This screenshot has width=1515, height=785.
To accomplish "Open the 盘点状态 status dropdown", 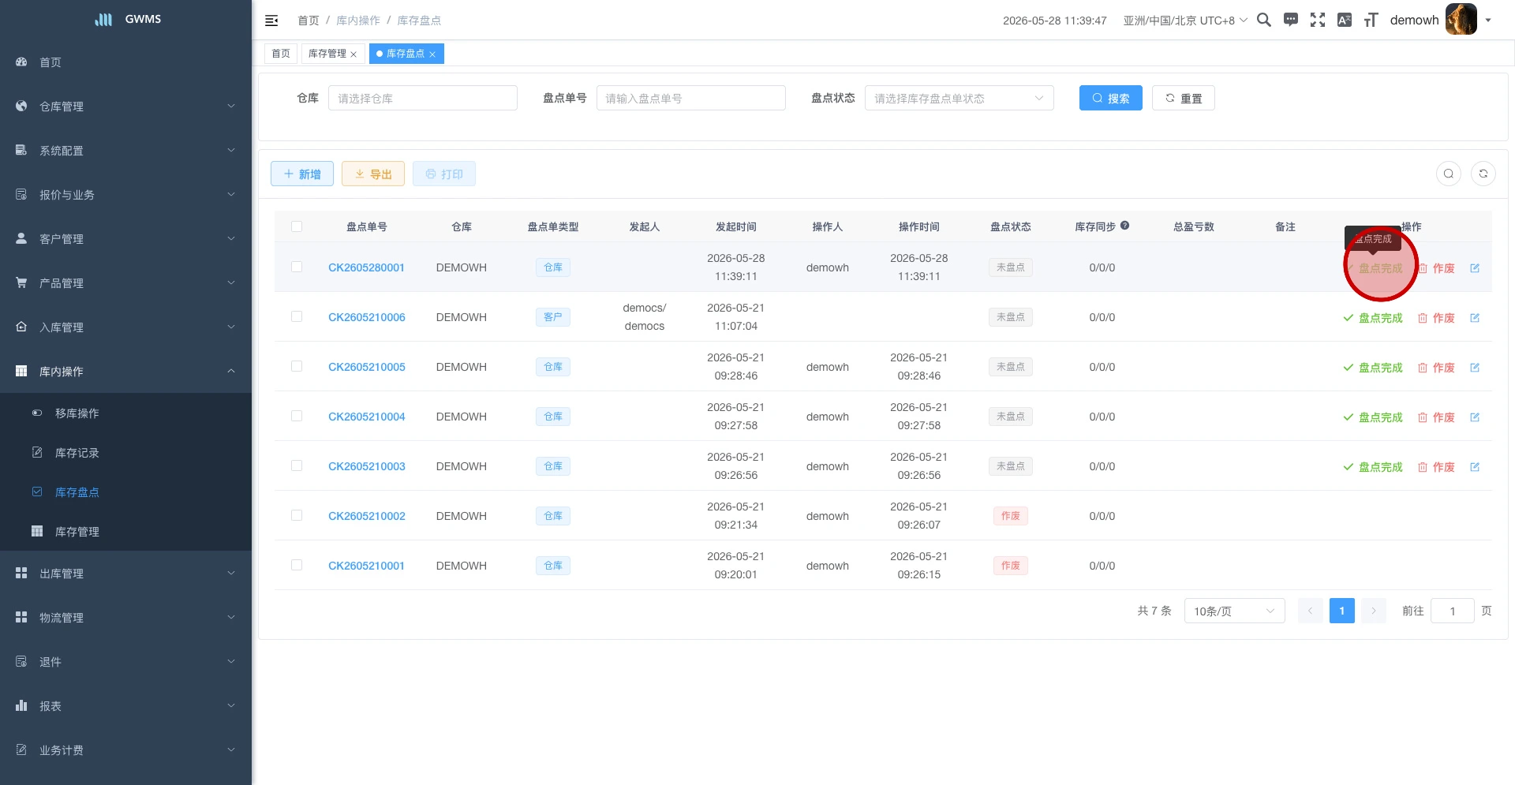I will (x=959, y=99).
